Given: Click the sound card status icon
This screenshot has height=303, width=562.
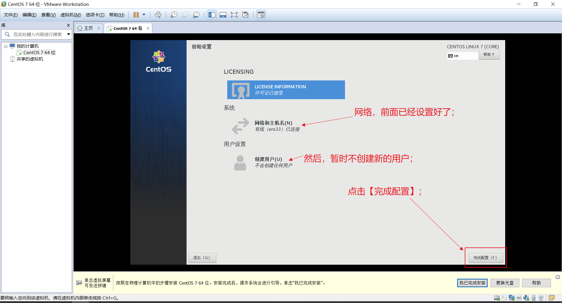Looking at the screenshot, I should tap(526, 298).
